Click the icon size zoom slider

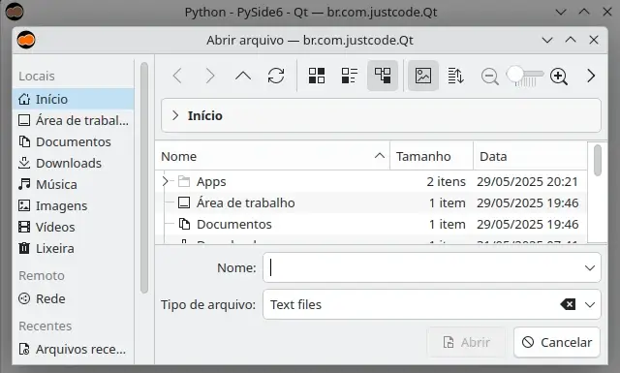[x=525, y=76]
